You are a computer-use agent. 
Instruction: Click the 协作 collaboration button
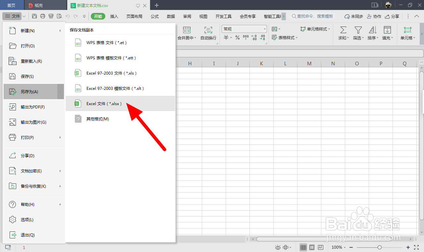coord(374,16)
